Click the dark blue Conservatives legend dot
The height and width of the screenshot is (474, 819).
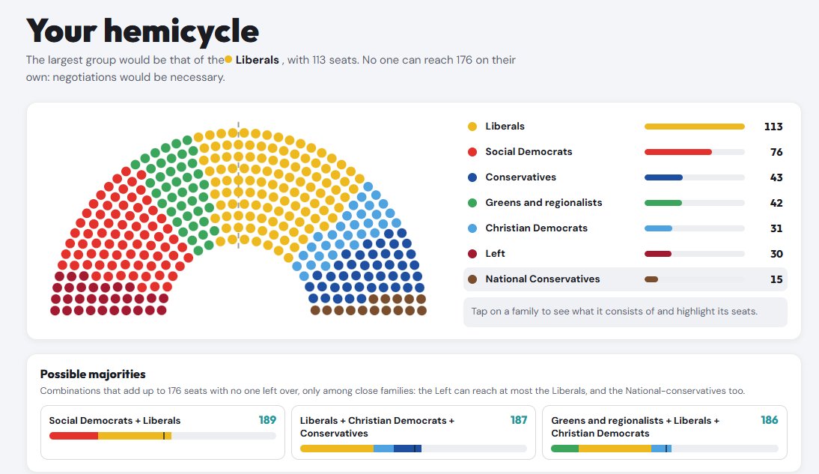(x=472, y=177)
